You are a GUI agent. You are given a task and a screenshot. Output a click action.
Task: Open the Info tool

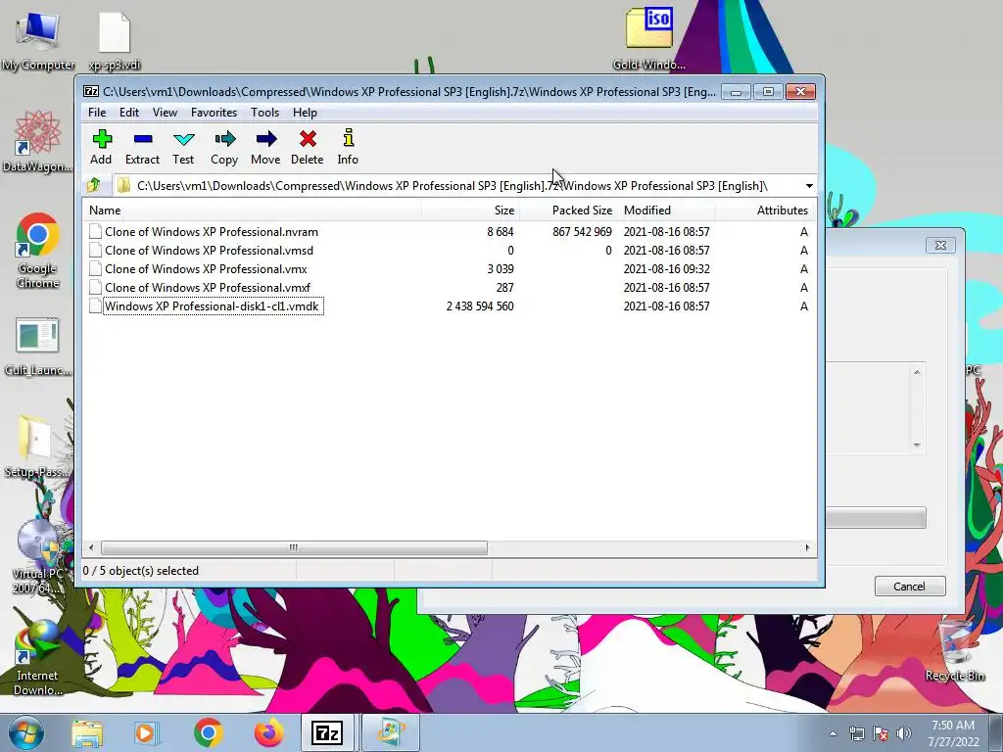pos(348,147)
